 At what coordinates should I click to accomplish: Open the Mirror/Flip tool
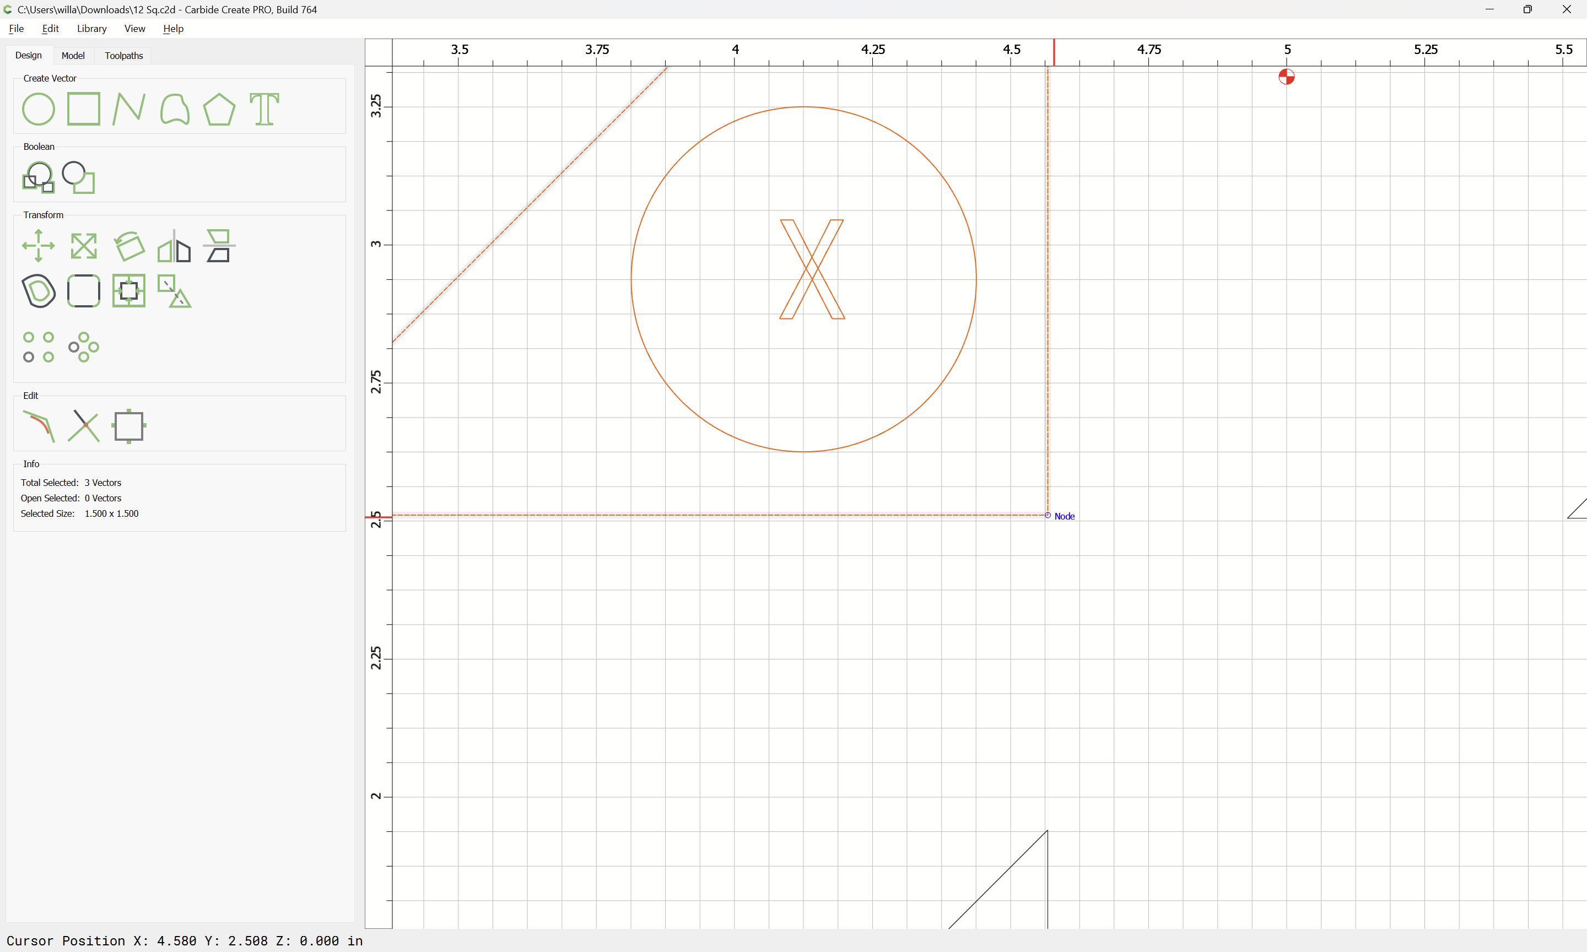point(175,246)
